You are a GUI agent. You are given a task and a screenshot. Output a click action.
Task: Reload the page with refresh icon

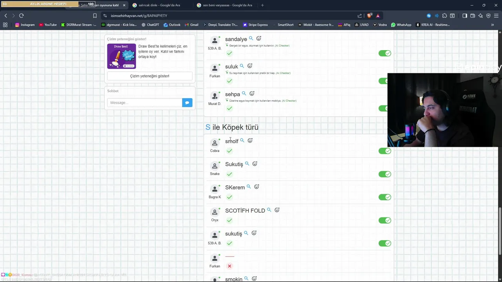coord(21,16)
